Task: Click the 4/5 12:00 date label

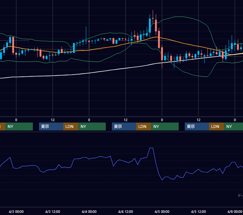Action: pyautogui.click(x=198, y=211)
